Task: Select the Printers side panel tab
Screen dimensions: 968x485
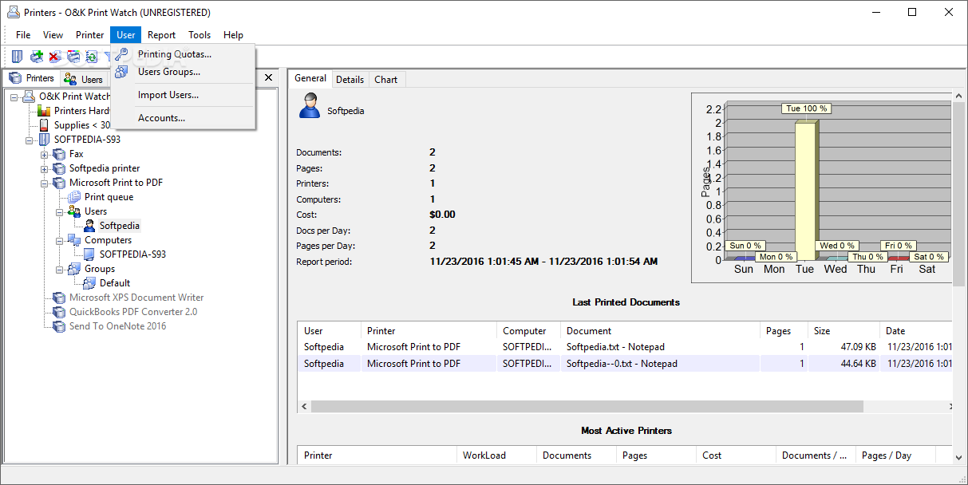Action: (31, 78)
